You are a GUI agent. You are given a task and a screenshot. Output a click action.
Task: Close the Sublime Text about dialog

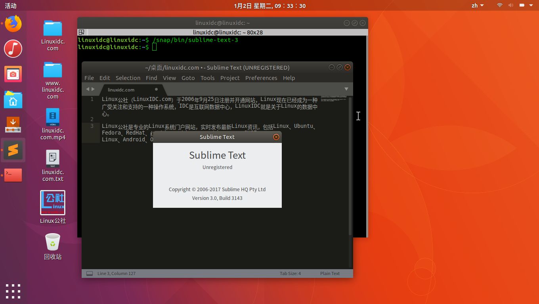(276, 137)
